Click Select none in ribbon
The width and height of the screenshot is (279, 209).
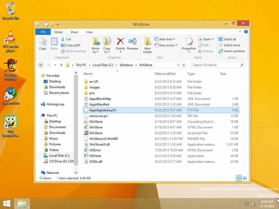coord(229,45)
